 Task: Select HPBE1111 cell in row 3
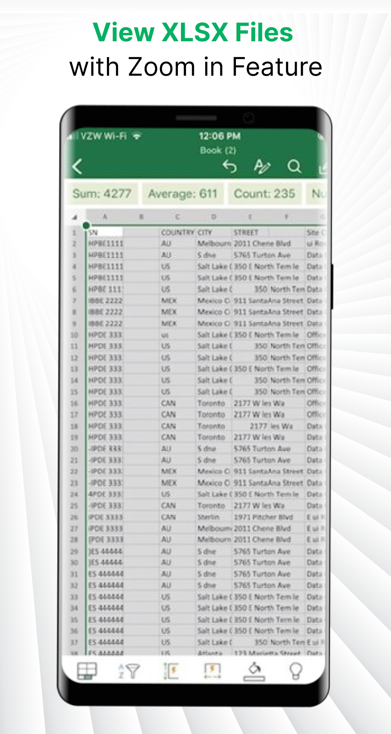tap(105, 255)
